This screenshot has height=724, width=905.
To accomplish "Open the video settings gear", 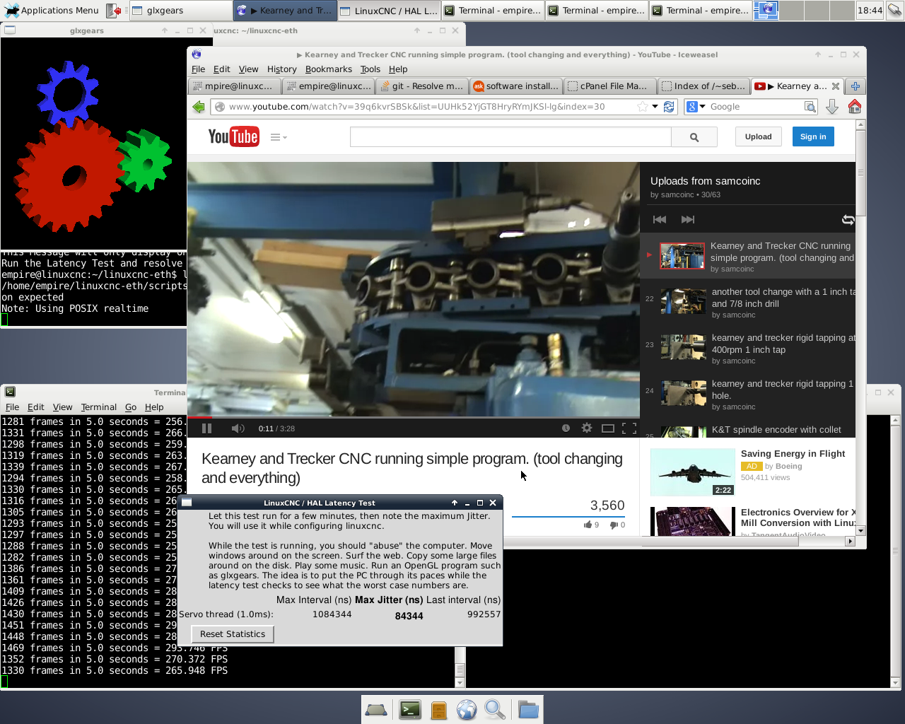I will 586,428.
